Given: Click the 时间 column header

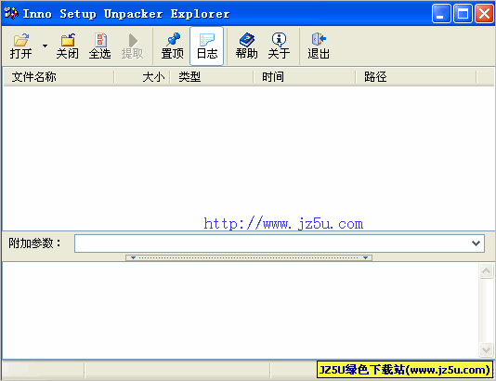Looking at the screenshot, I should tap(305, 77).
